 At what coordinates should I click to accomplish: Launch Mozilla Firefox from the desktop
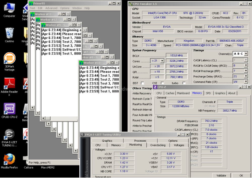(9, 161)
